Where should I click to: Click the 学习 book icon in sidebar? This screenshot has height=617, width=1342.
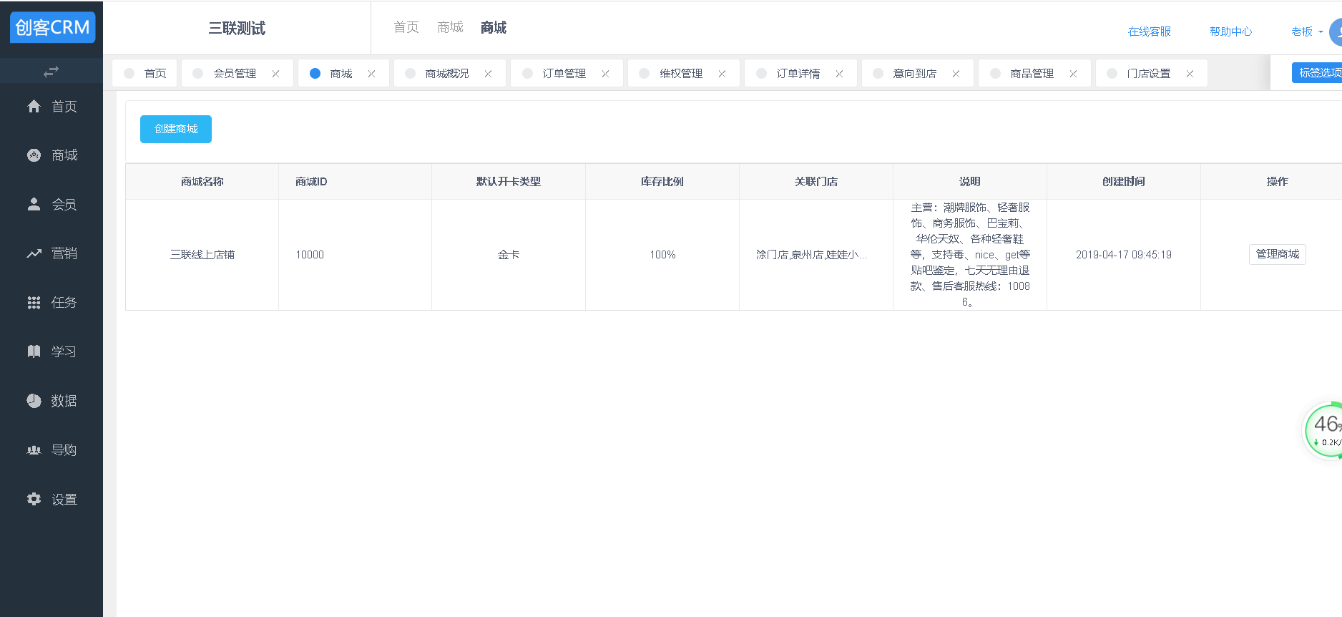[x=34, y=351]
